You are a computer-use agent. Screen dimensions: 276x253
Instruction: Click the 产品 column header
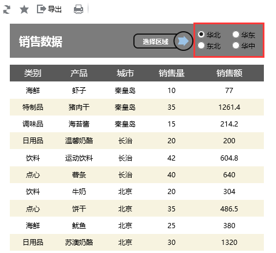point(79,73)
